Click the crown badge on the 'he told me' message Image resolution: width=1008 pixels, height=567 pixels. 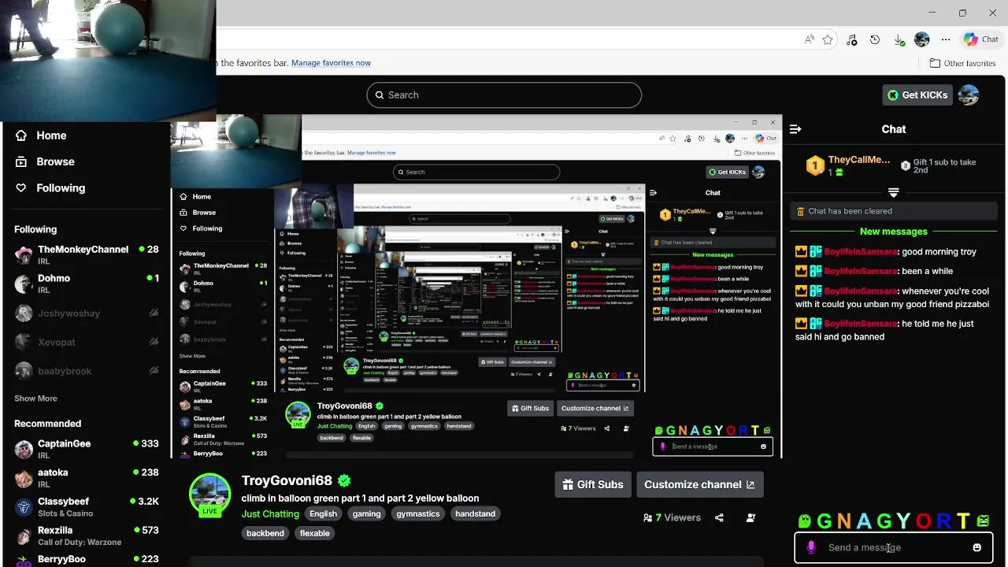coord(802,324)
